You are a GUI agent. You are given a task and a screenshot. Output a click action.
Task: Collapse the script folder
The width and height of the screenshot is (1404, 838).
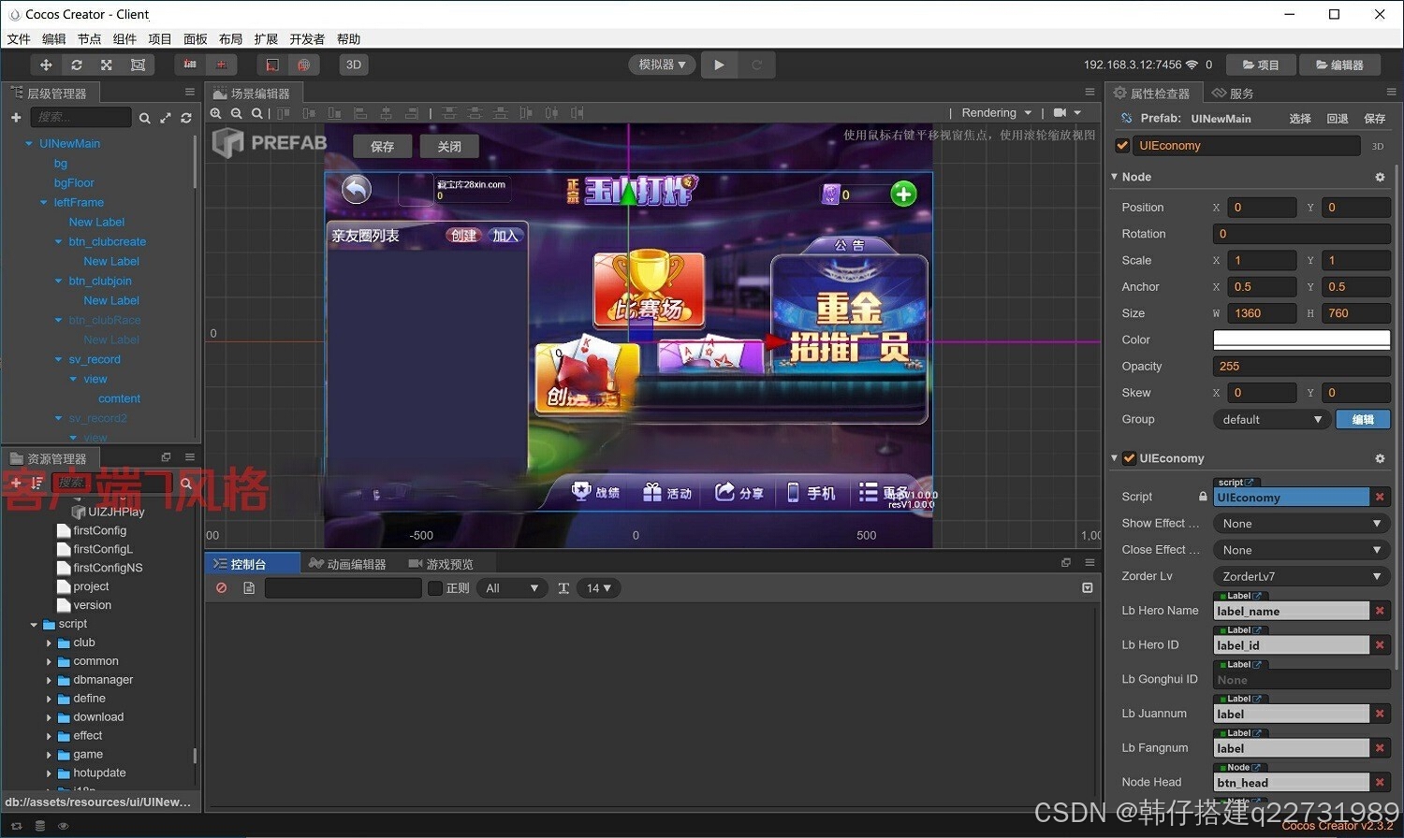tap(34, 624)
